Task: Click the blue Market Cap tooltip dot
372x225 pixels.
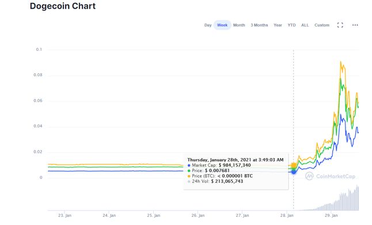Action: (189, 166)
